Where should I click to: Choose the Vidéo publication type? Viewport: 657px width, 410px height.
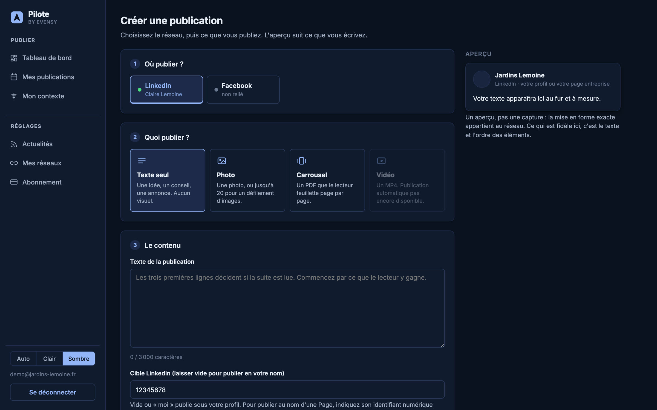[407, 180]
